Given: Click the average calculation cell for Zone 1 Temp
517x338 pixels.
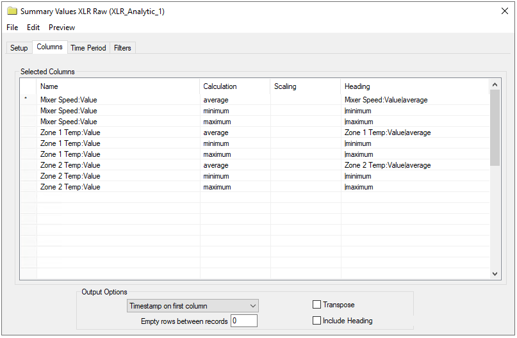Looking at the screenshot, I should pyautogui.click(x=235, y=133).
